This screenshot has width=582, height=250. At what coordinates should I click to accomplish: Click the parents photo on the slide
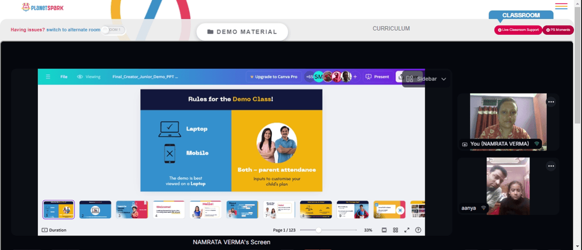click(x=276, y=143)
